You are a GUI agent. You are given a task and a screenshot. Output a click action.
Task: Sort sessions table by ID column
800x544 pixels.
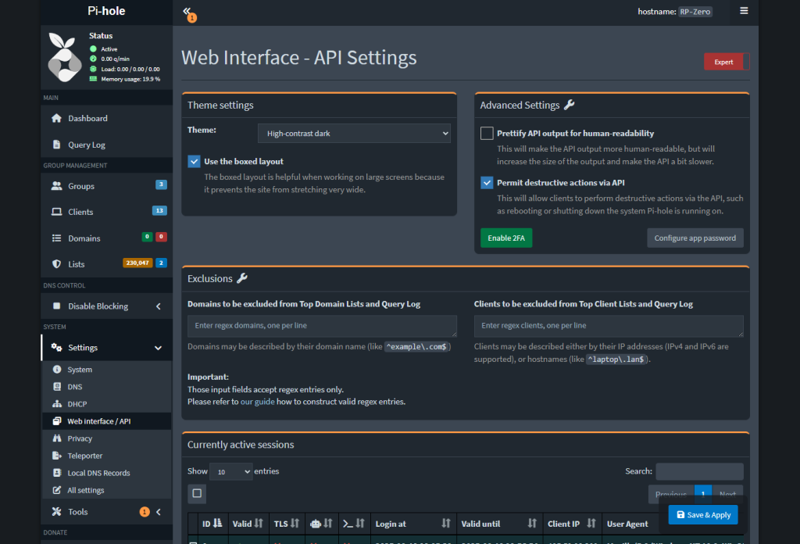pos(211,524)
